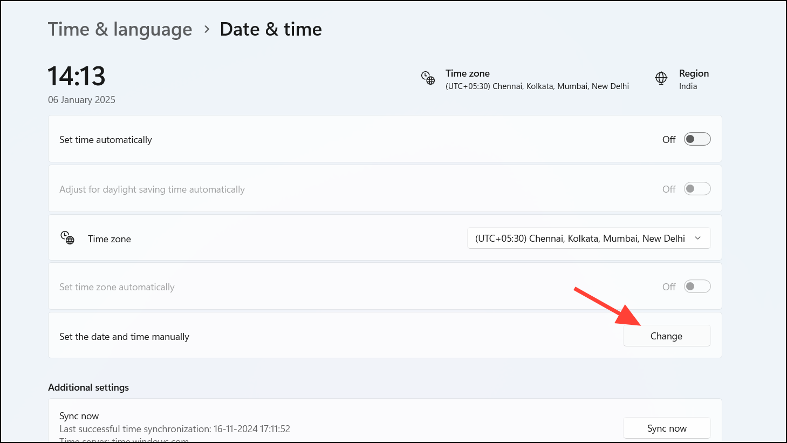Click the breadcrumb chevron separator
Viewport: 787px width, 443px height.
tap(207, 29)
